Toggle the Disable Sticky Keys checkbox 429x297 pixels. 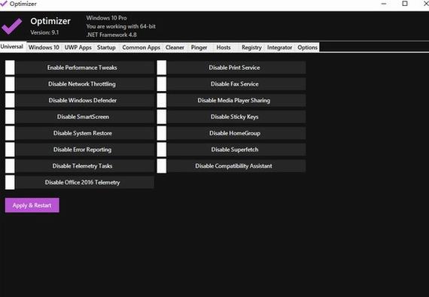click(162, 117)
